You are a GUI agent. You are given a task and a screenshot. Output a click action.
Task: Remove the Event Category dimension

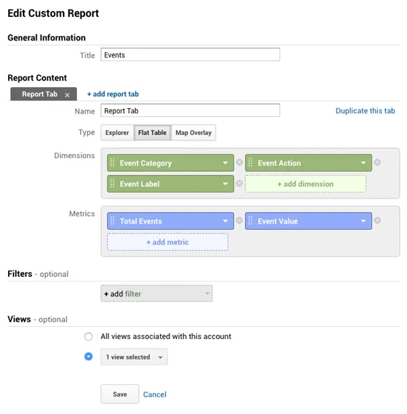pyautogui.click(x=239, y=162)
